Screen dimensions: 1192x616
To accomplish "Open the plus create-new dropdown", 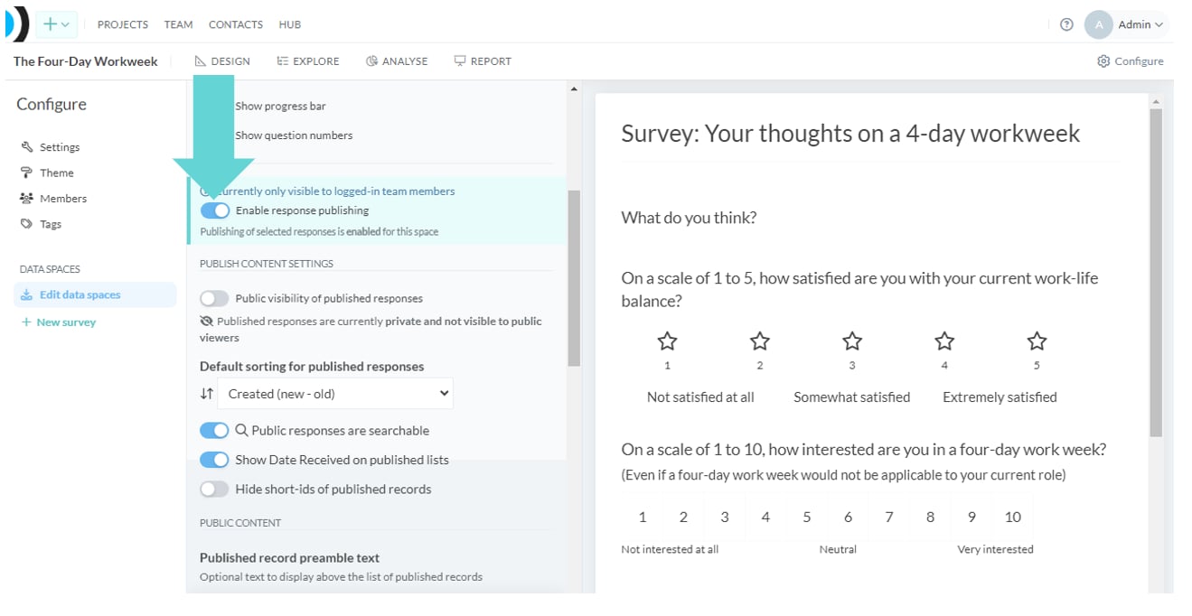I will 56,24.
